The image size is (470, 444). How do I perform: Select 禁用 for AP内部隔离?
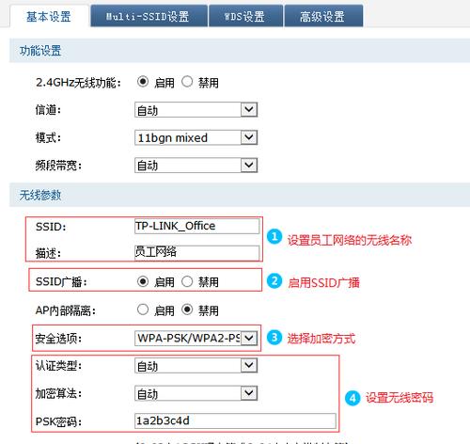click(x=187, y=309)
